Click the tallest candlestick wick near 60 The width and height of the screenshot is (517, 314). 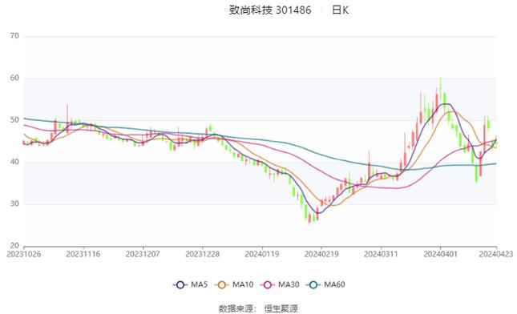click(441, 87)
